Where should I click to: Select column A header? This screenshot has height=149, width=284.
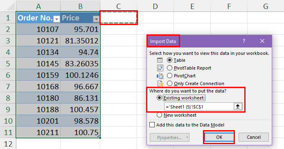pos(38,6)
